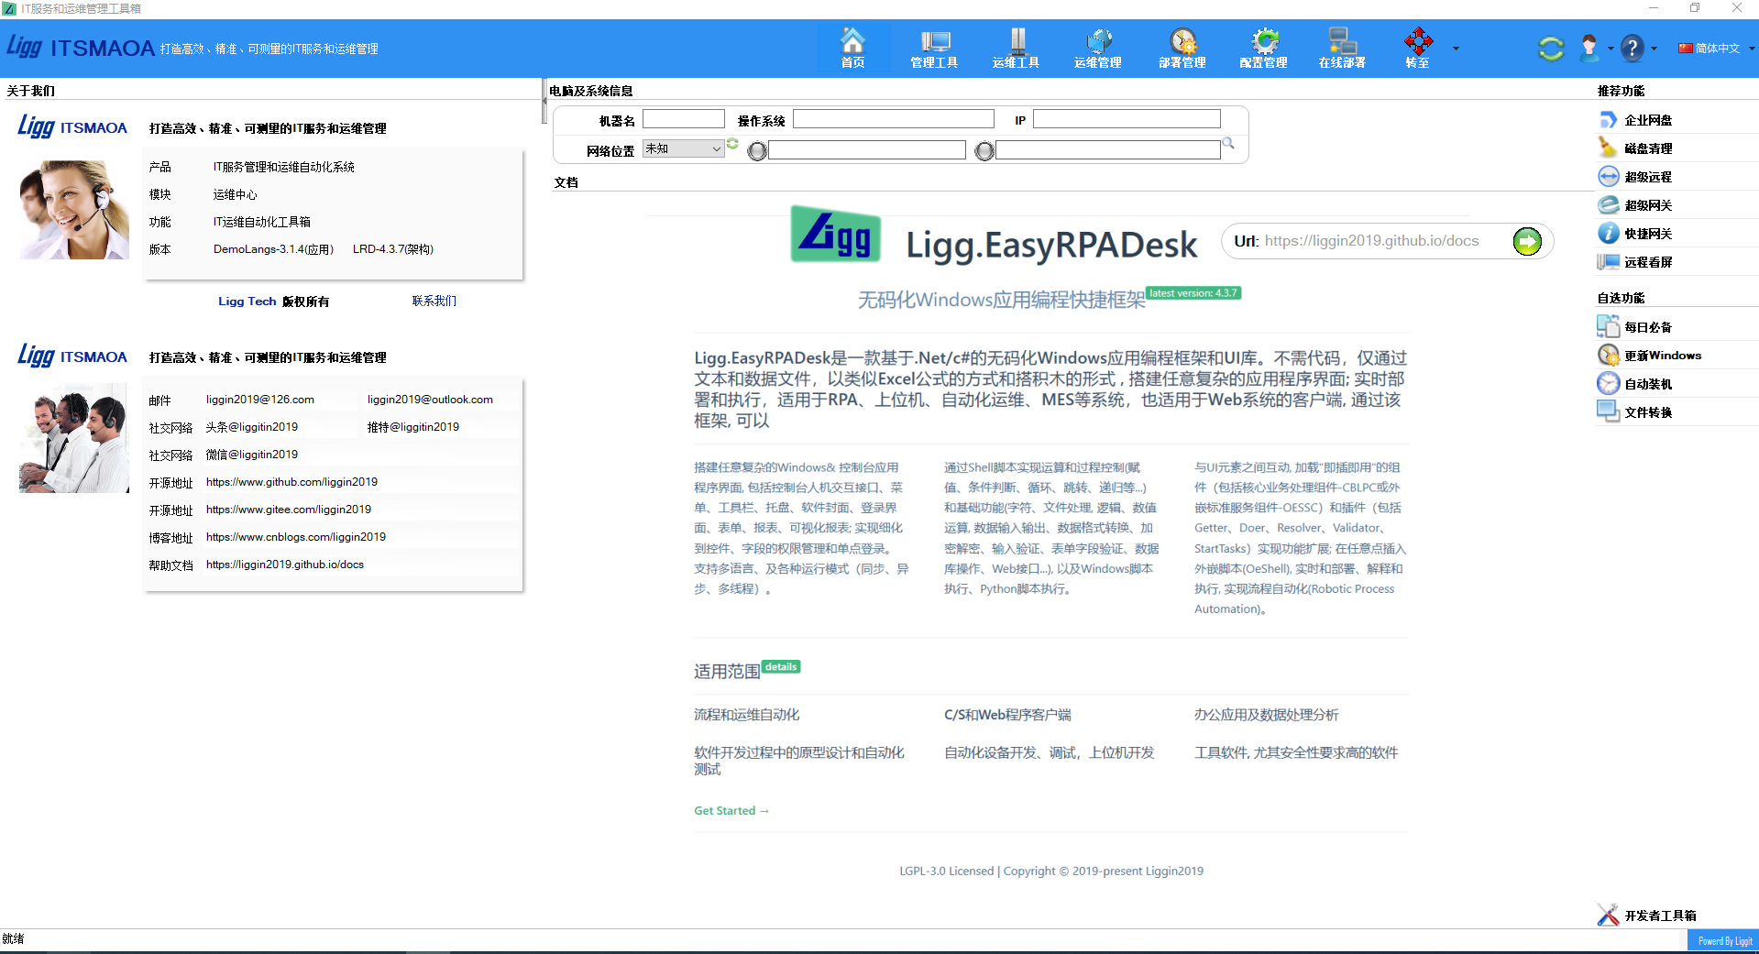Open 管理工具 management tools
This screenshot has height=954, width=1759.
(934, 48)
